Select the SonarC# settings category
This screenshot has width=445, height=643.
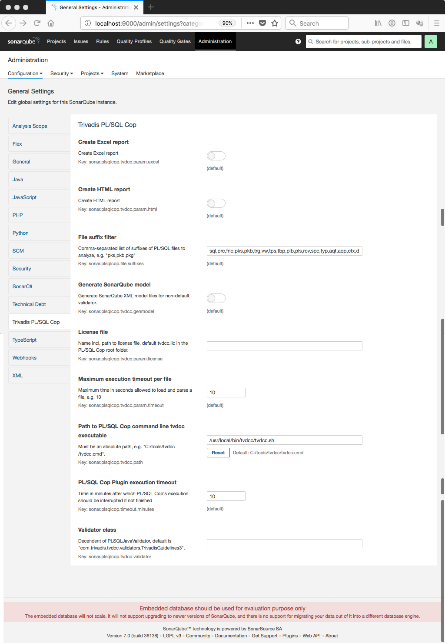pyautogui.click(x=39, y=287)
